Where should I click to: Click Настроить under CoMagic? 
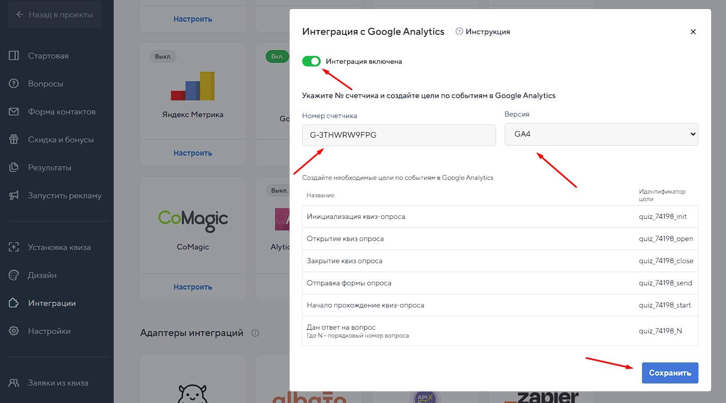[x=193, y=287]
